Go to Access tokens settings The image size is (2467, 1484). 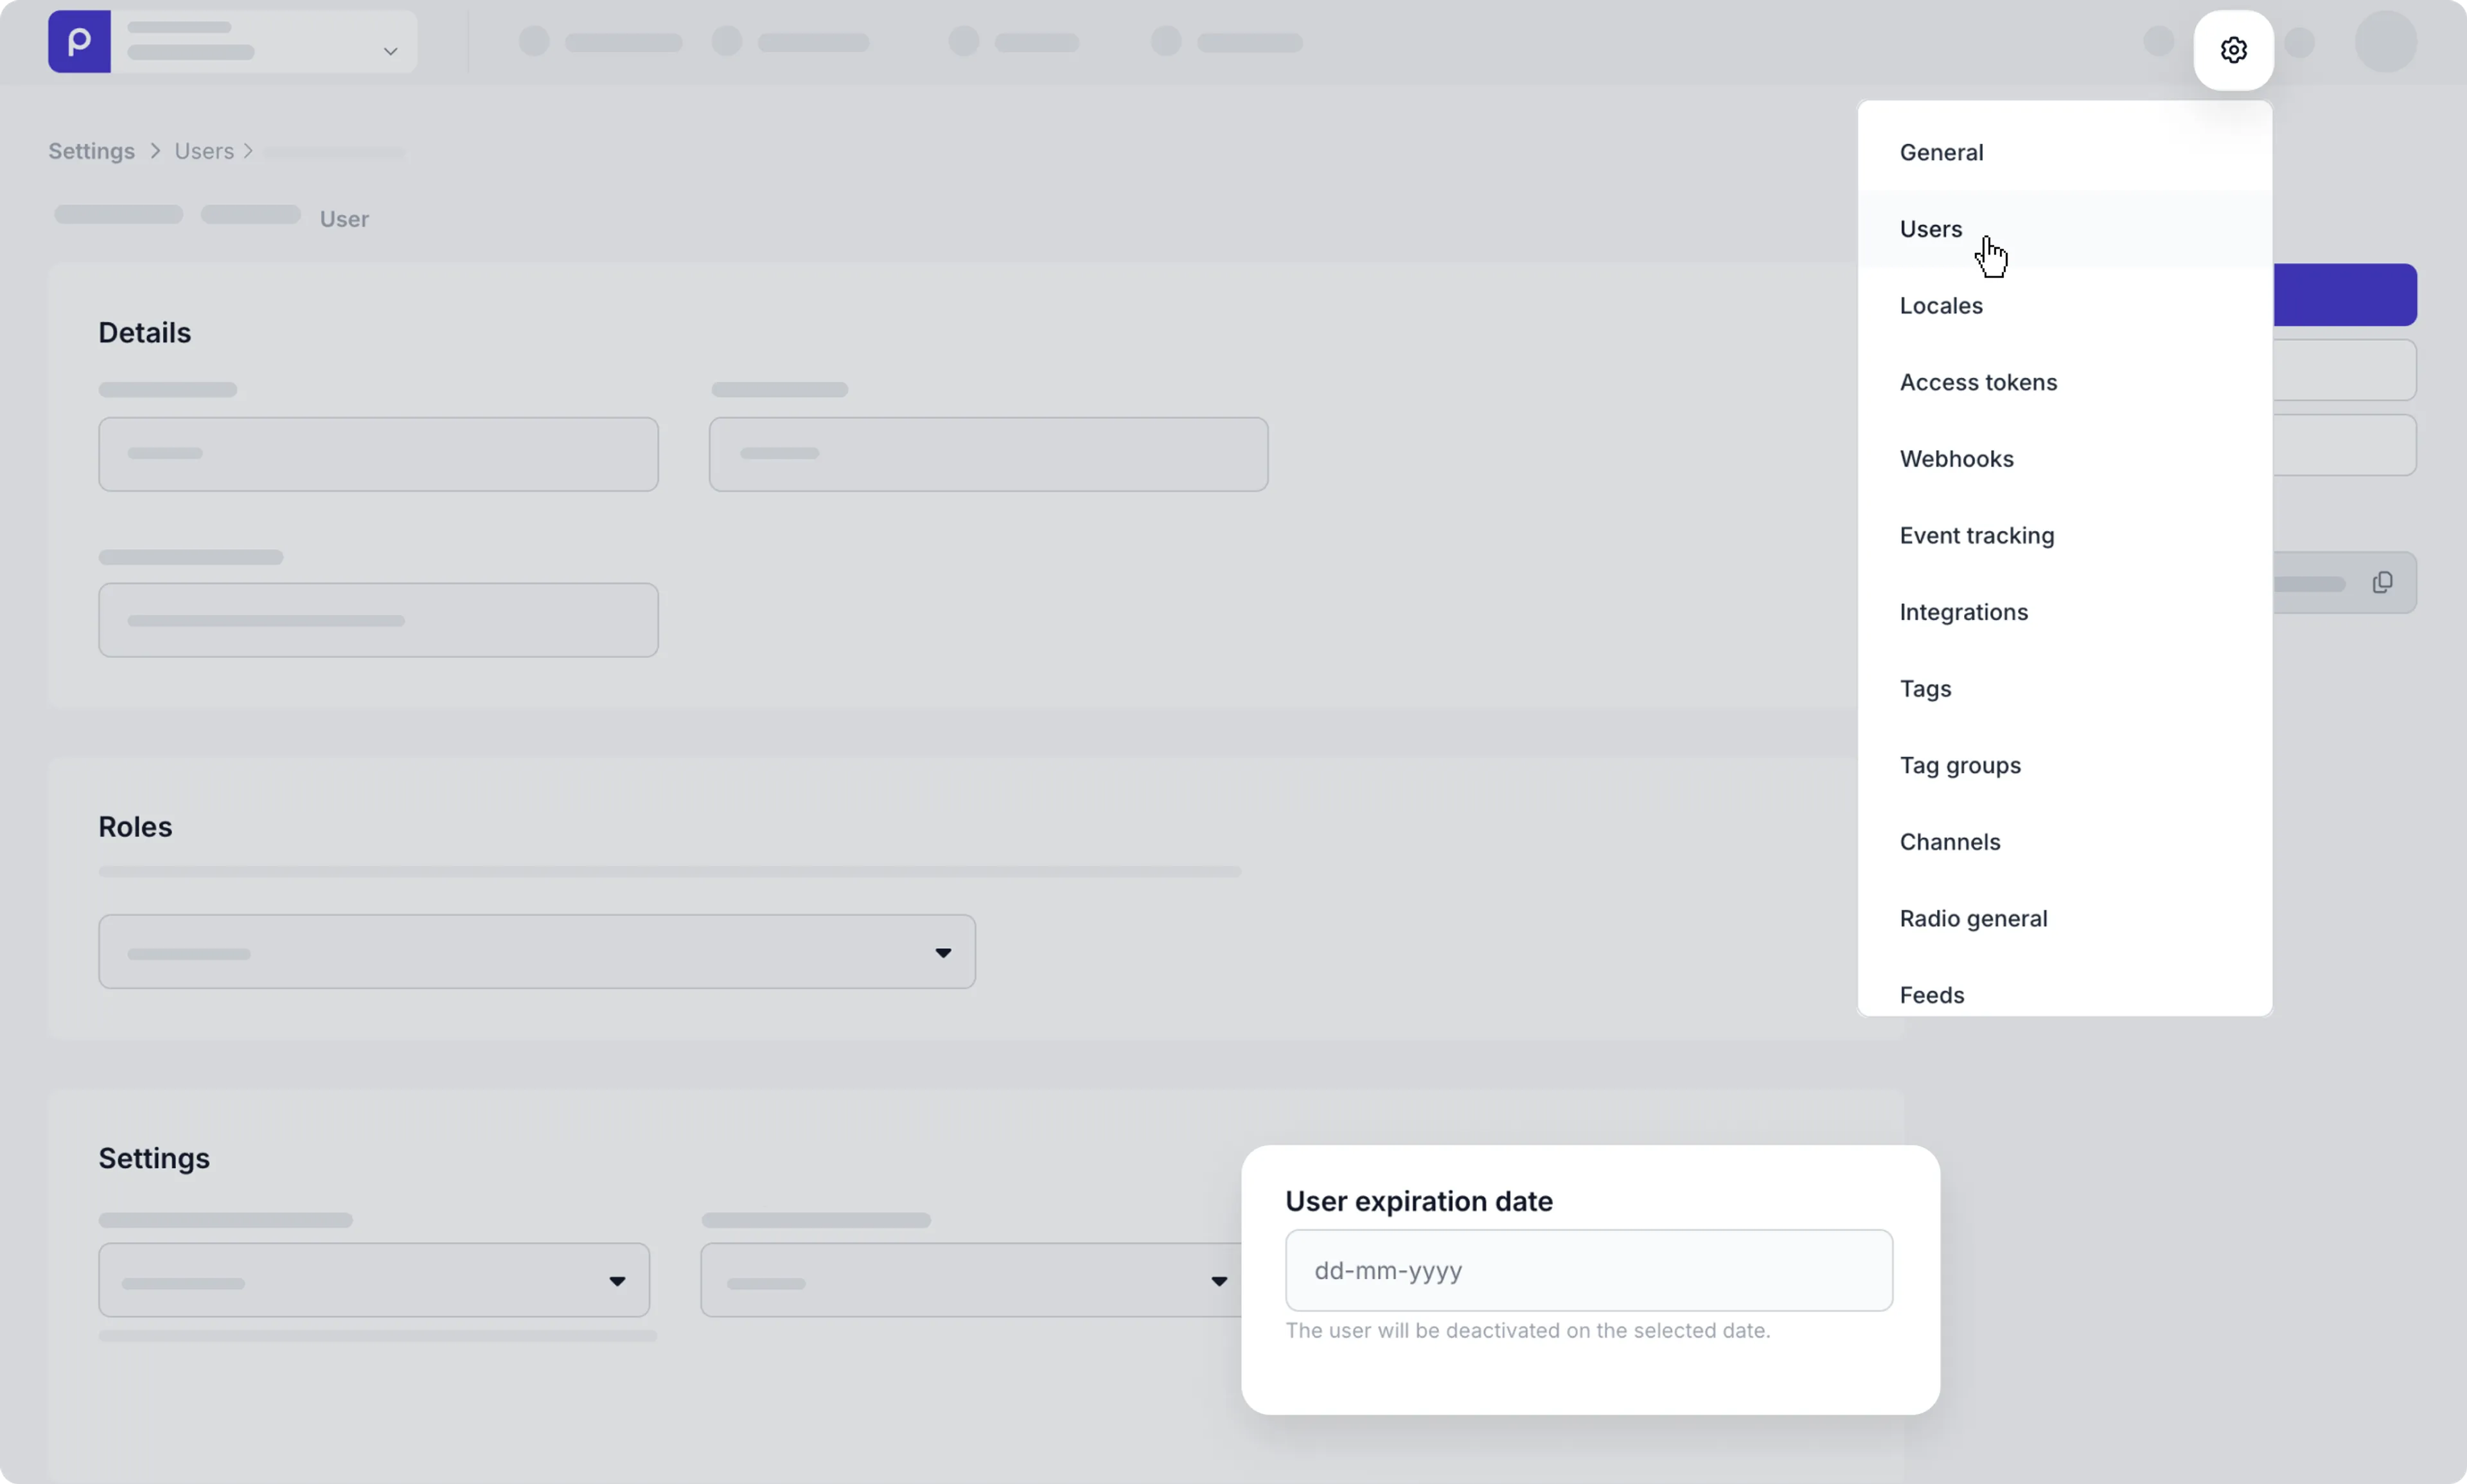(1977, 382)
